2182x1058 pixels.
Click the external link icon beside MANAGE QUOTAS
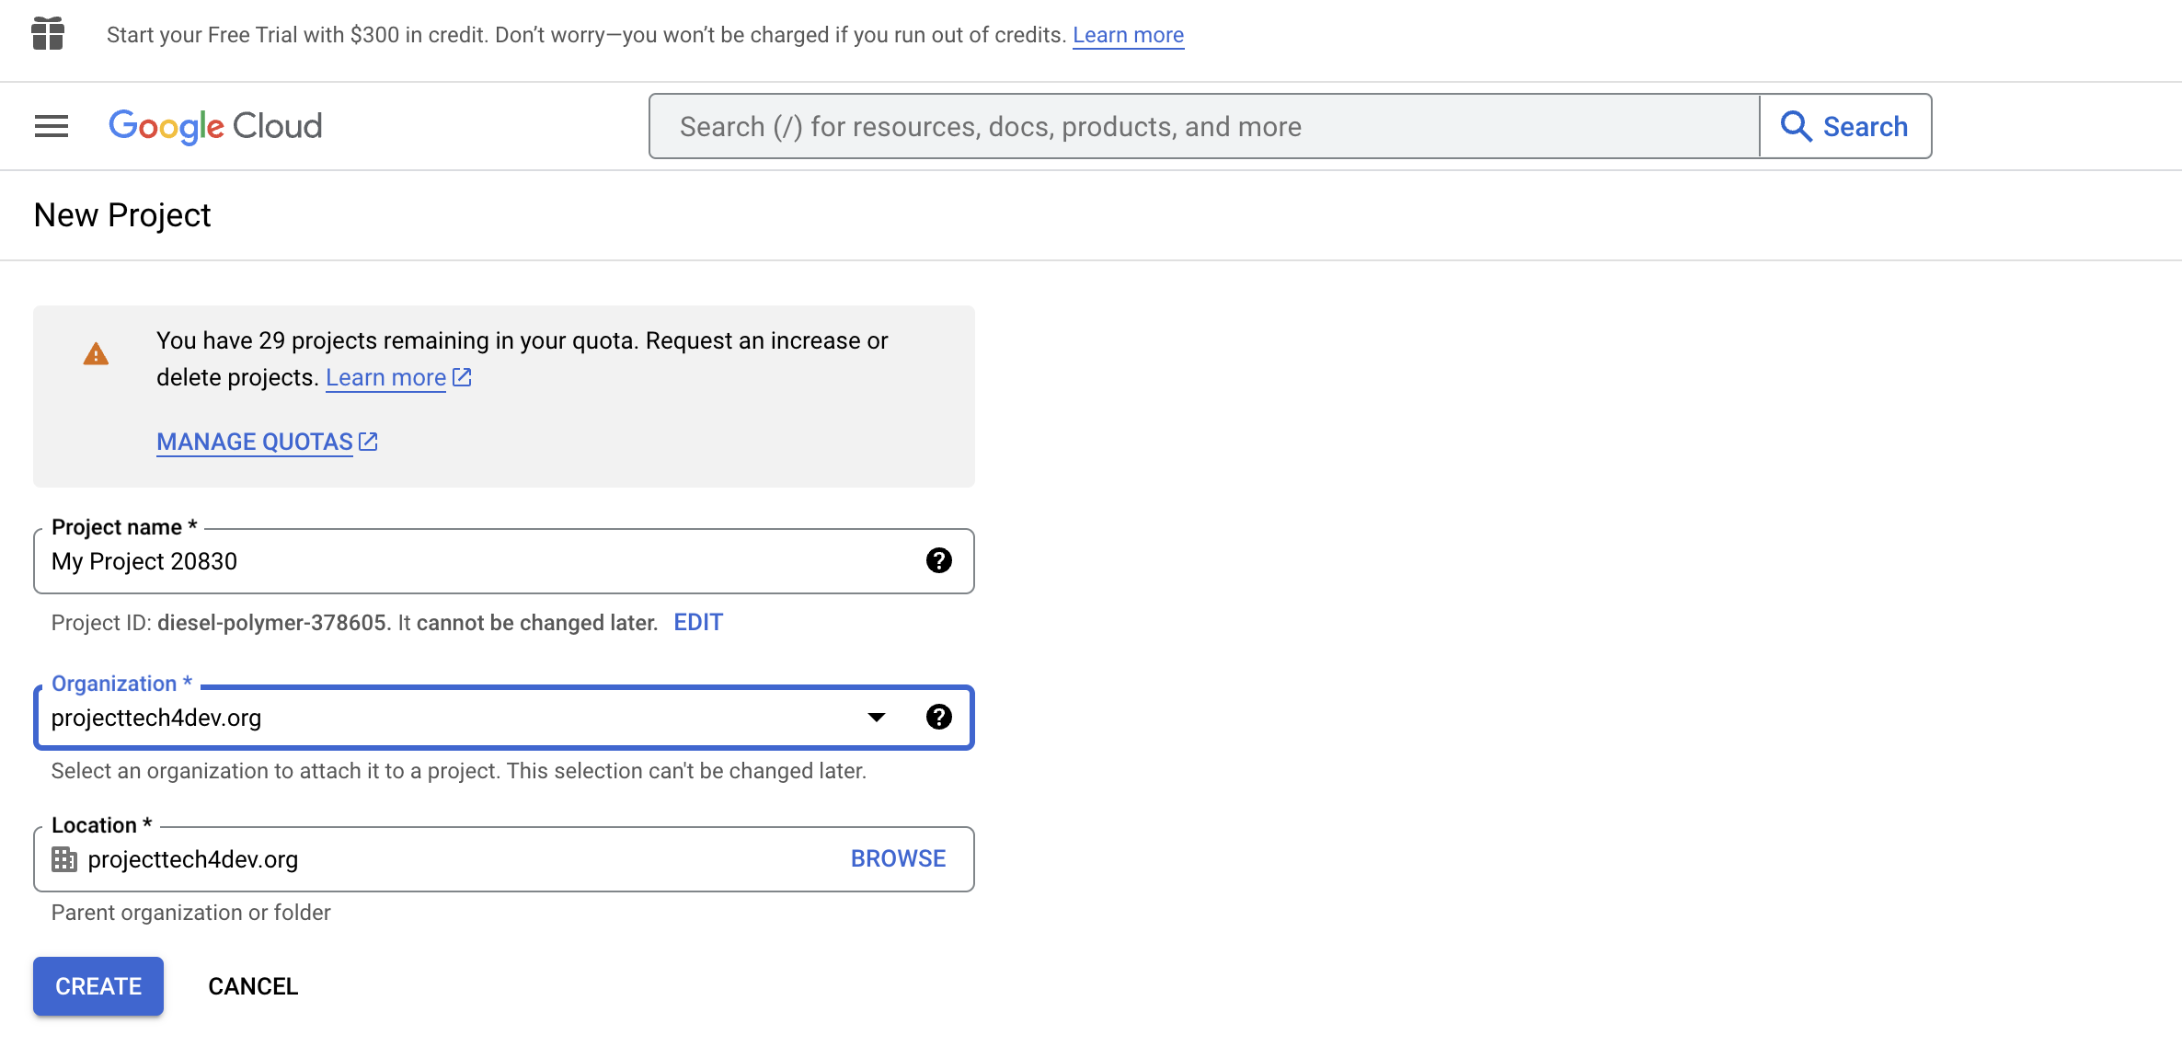point(368,442)
